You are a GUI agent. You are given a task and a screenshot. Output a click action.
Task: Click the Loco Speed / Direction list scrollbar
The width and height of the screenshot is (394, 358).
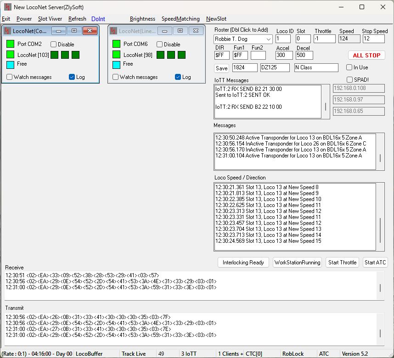pyautogui.click(x=380, y=229)
